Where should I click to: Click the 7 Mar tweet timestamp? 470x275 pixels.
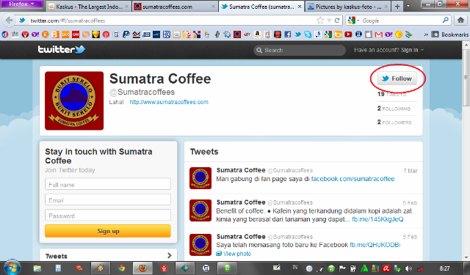(410, 171)
